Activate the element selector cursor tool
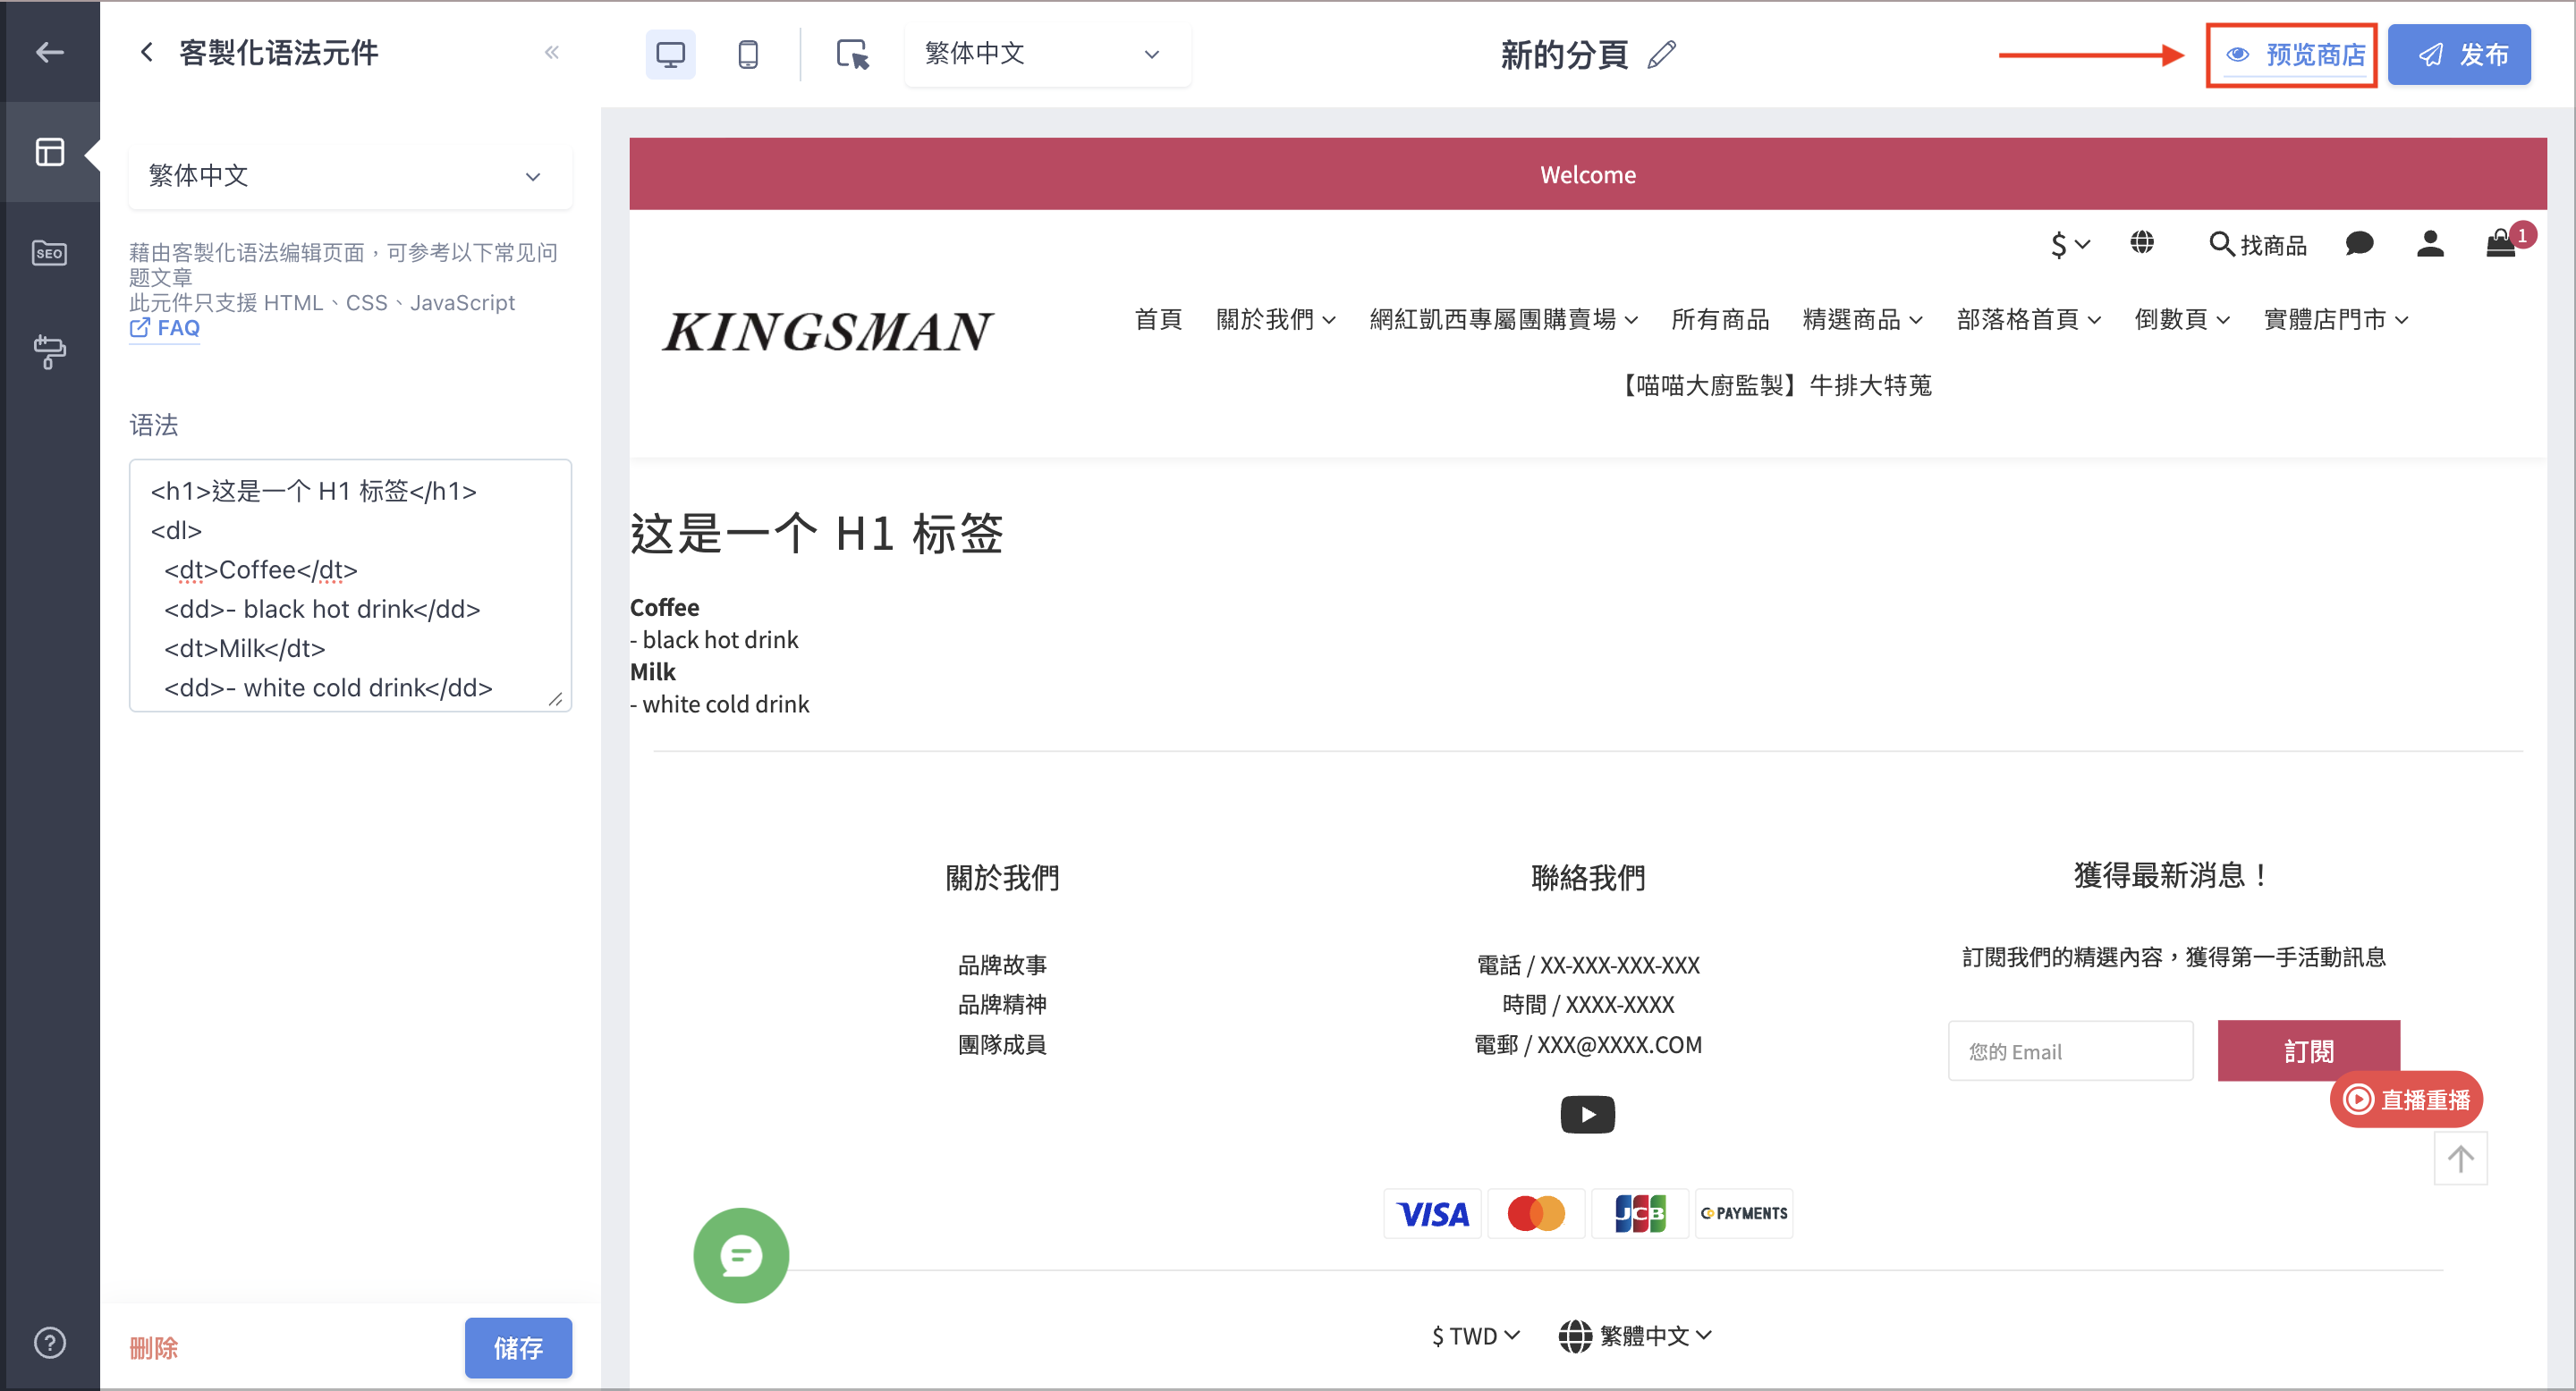The width and height of the screenshot is (2576, 1391). pyautogui.click(x=852, y=54)
